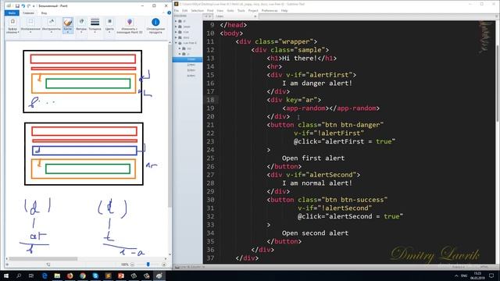Open the Tools group dropdown in Paint
500x281 pixels.
point(52,26)
